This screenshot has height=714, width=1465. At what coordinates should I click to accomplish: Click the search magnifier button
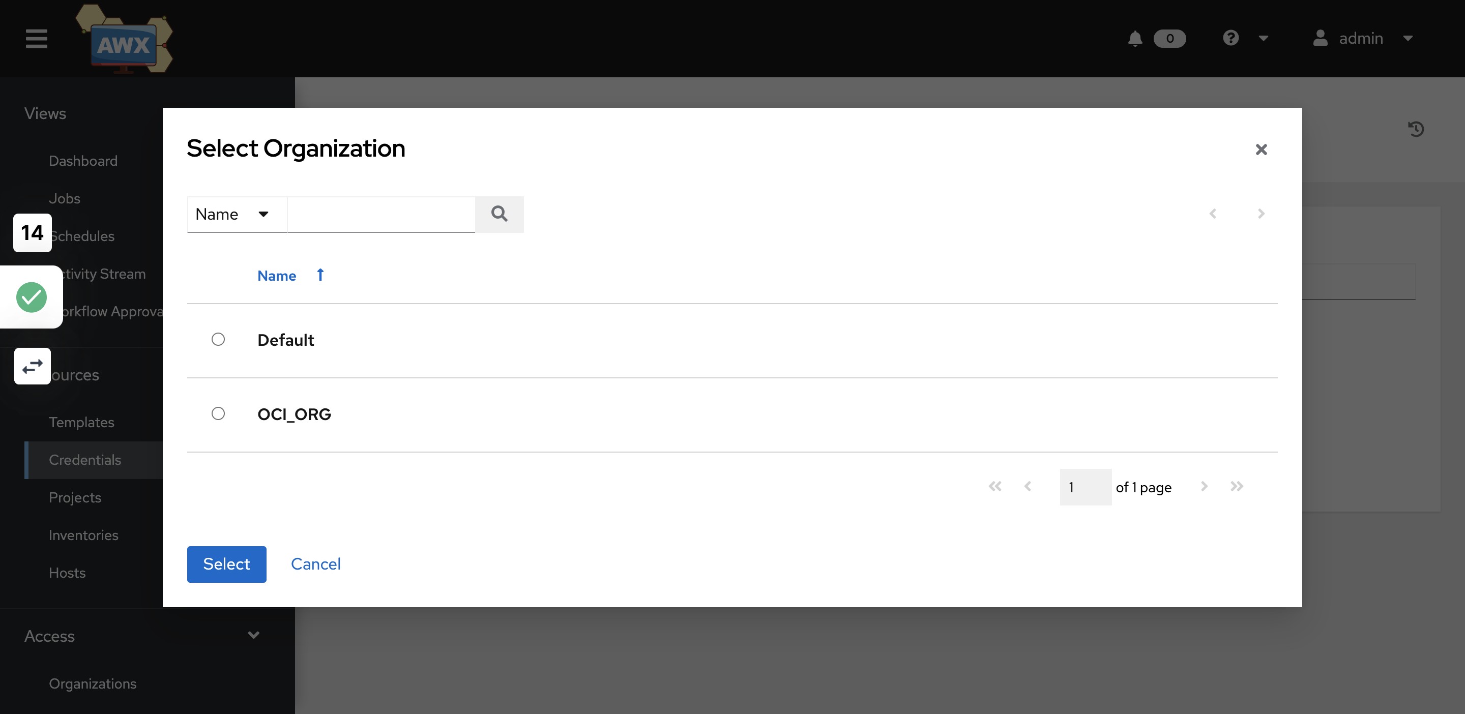pyautogui.click(x=500, y=214)
